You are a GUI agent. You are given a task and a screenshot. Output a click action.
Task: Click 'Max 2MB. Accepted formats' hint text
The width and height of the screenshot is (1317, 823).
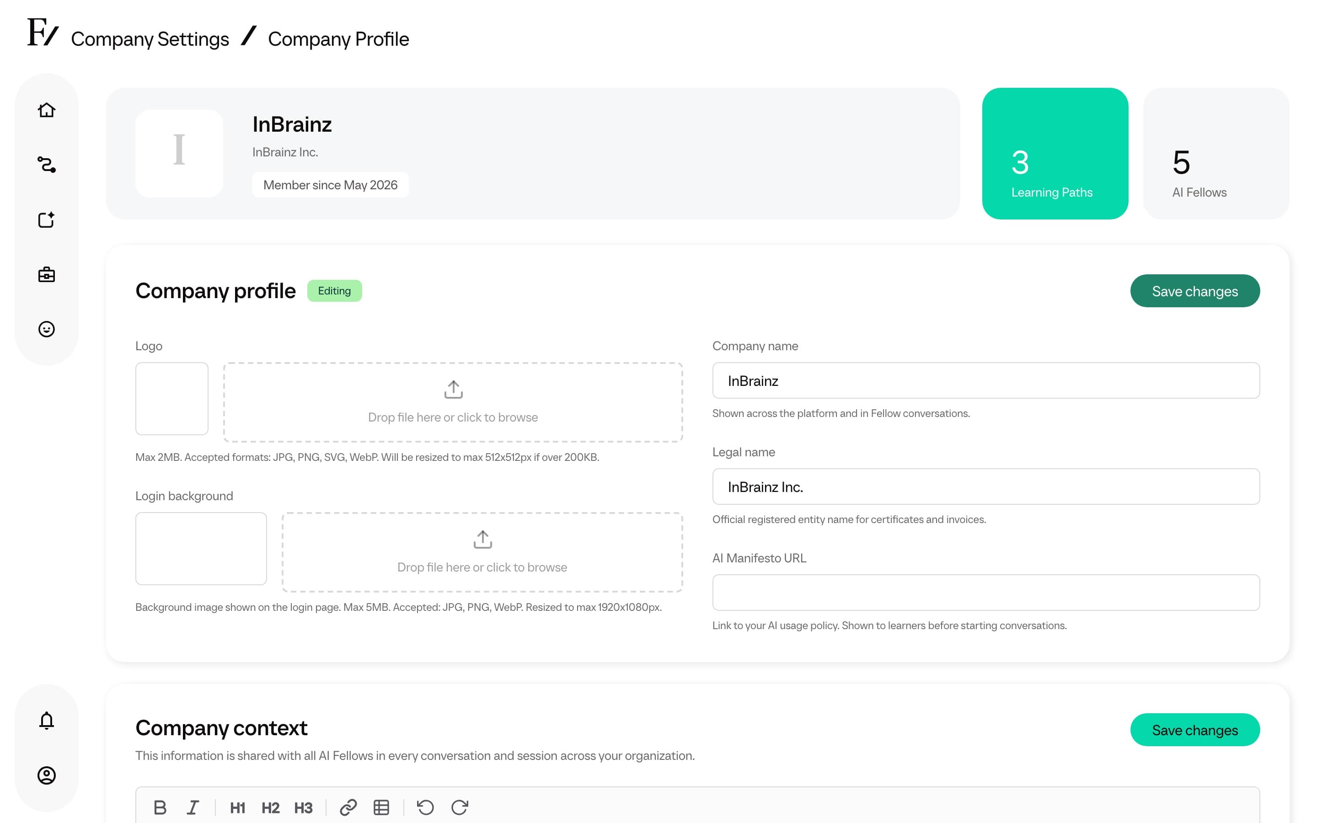pos(367,457)
